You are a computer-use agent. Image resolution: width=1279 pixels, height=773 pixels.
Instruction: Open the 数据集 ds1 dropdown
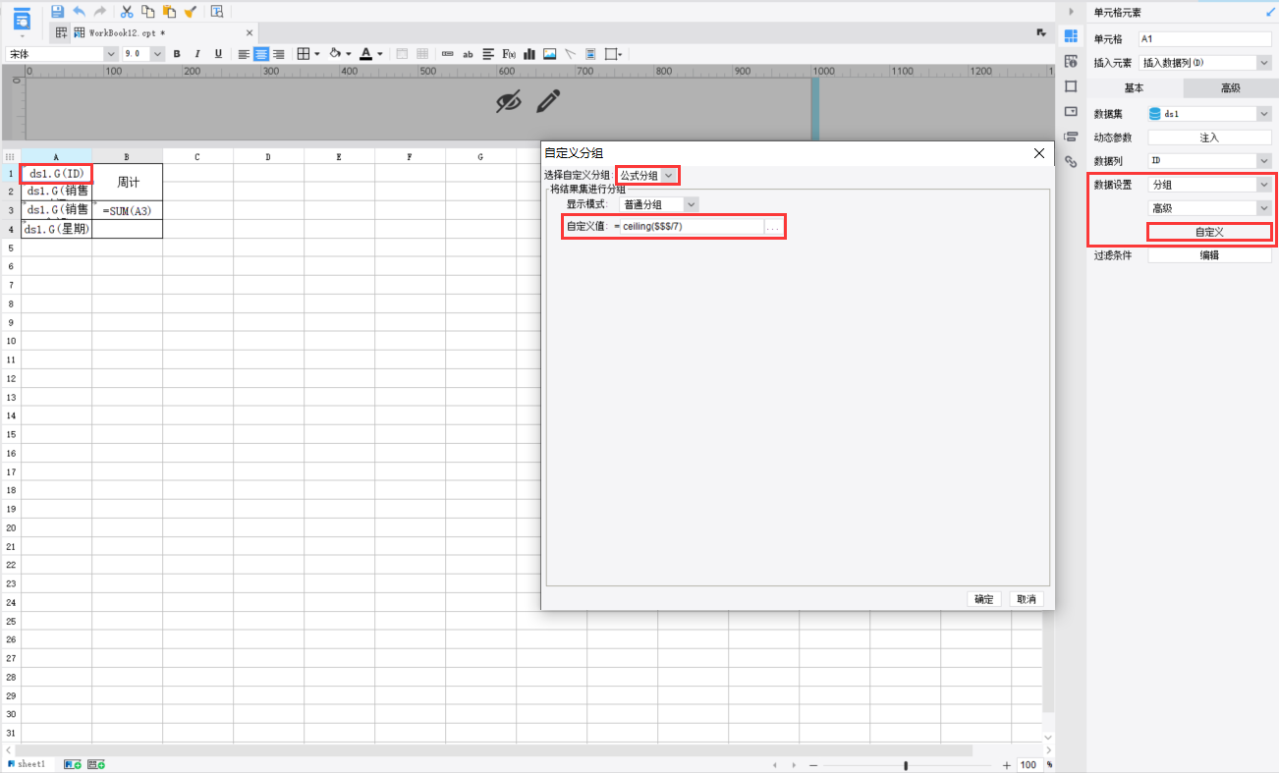pyautogui.click(x=1210, y=114)
